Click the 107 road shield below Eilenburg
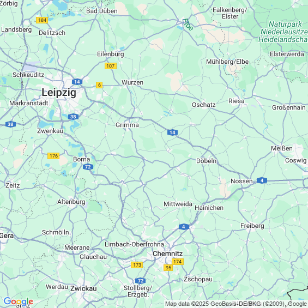This screenshot has height=308, width=308. click(111, 66)
